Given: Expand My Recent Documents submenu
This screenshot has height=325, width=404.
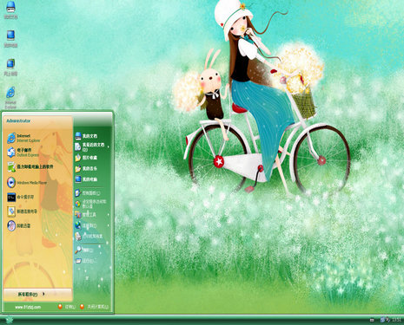Looking at the screenshot, I should pos(109,146).
